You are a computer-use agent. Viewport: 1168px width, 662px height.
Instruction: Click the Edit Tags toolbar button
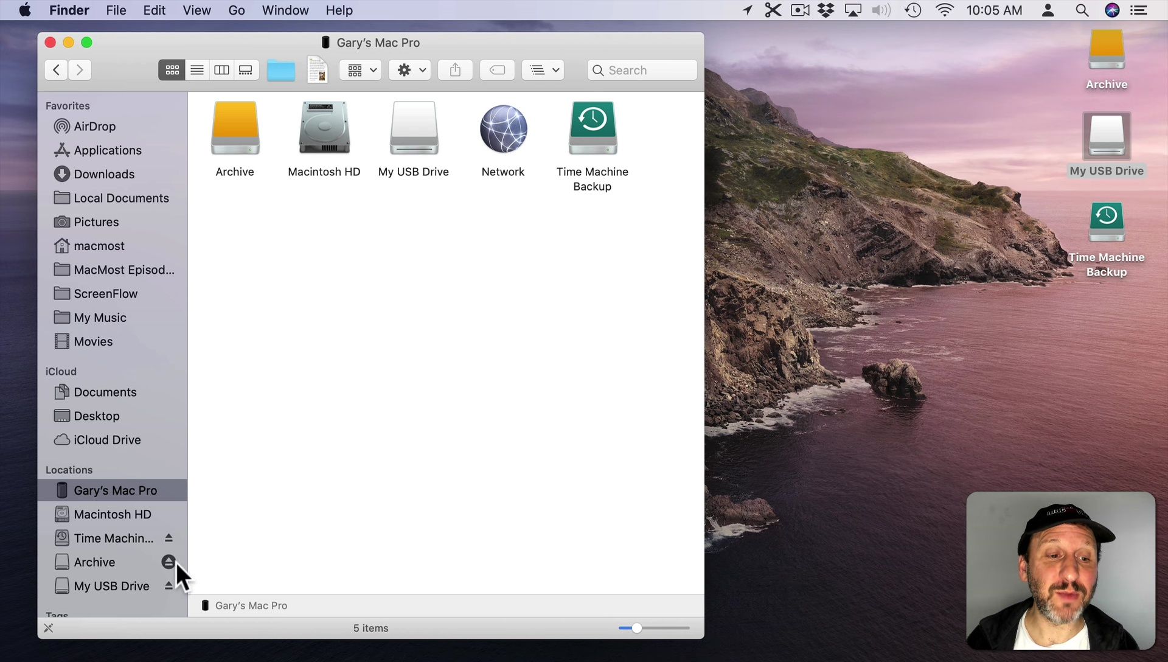click(497, 70)
